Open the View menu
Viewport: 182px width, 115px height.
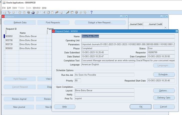(x=14, y=8)
